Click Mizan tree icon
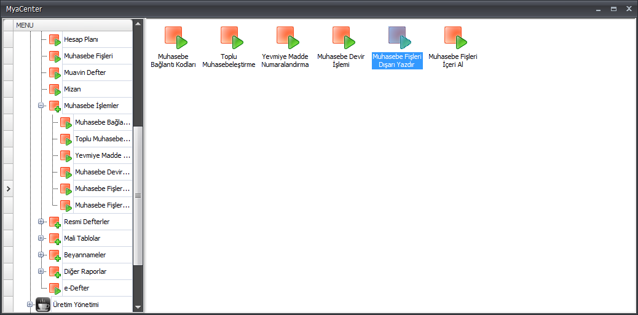638x315 pixels. click(x=55, y=90)
